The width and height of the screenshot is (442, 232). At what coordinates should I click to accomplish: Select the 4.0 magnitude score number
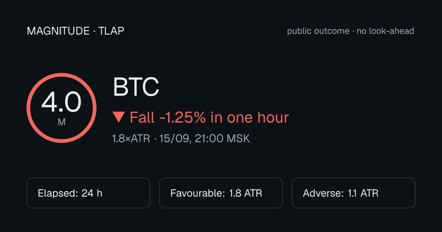coord(62,103)
